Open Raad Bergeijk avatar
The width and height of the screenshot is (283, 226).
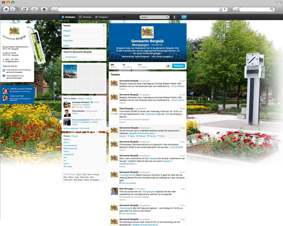click(114, 111)
